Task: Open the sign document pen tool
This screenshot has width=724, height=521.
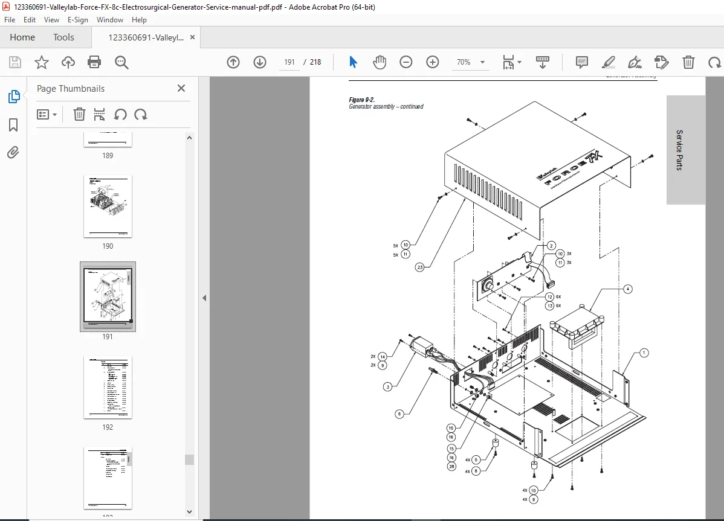Action: tap(635, 62)
